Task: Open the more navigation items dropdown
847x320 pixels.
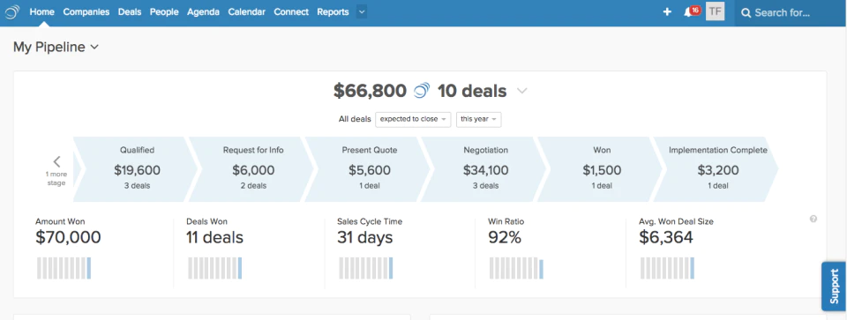Action: tap(362, 11)
